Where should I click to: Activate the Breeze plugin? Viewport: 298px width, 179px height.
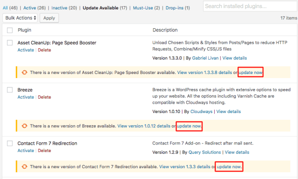(26, 97)
